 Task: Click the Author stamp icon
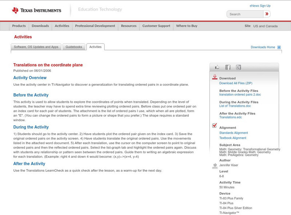[215, 166]
